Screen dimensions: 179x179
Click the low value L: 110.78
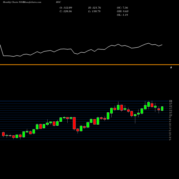click(94, 11)
